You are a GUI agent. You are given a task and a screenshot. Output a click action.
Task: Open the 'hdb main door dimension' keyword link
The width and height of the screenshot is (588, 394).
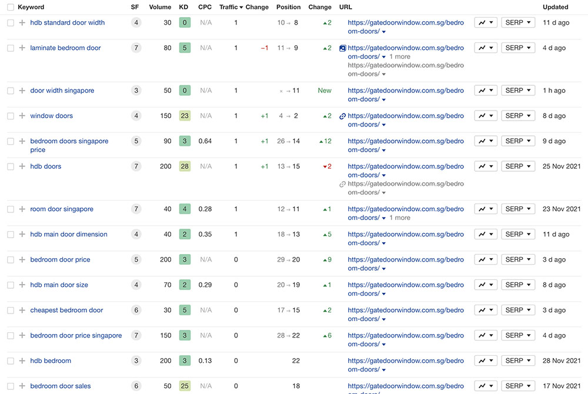click(69, 235)
